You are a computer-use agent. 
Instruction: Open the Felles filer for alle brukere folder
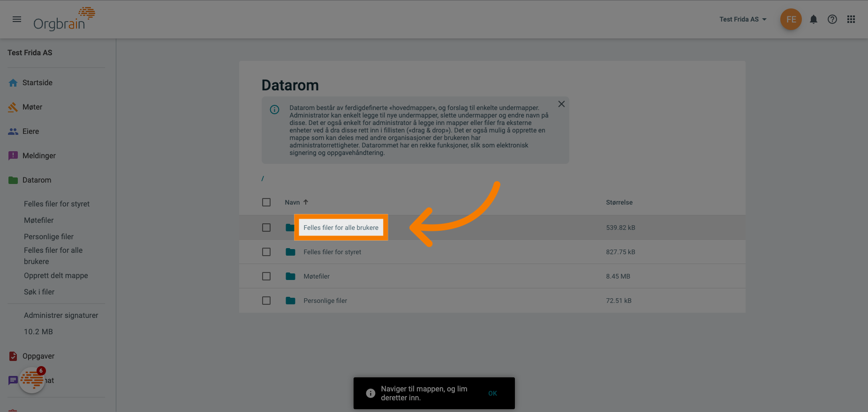coord(341,228)
